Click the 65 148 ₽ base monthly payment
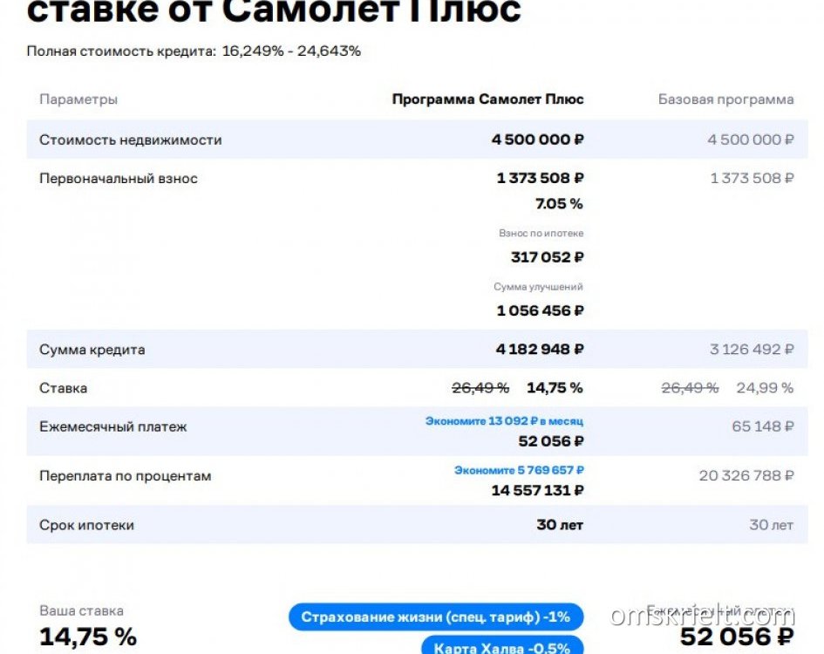824x654 pixels. click(x=762, y=426)
